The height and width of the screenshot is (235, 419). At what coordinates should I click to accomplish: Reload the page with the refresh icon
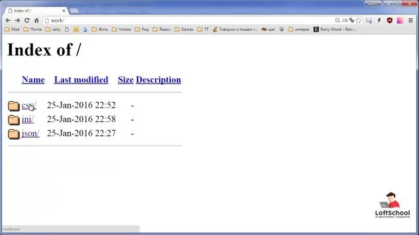pyautogui.click(x=27, y=20)
